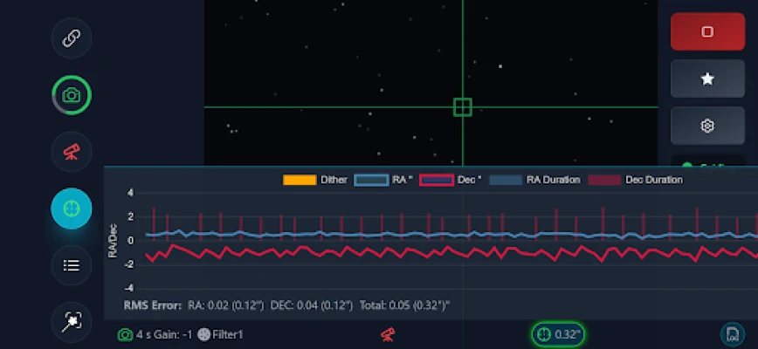Click the telescope icon in status bar

(x=389, y=334)
